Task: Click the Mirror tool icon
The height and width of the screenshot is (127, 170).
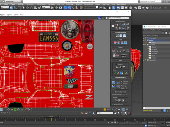Action: (x=101, y=8)
